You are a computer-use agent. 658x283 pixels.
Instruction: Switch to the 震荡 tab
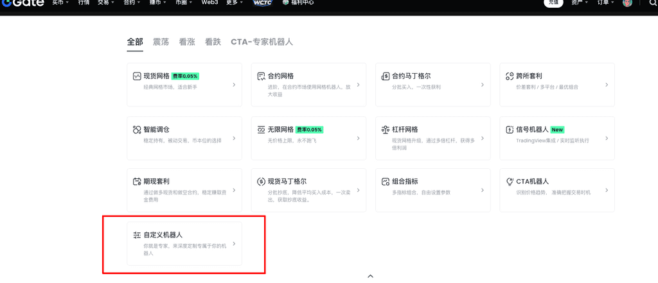point(161,42)
